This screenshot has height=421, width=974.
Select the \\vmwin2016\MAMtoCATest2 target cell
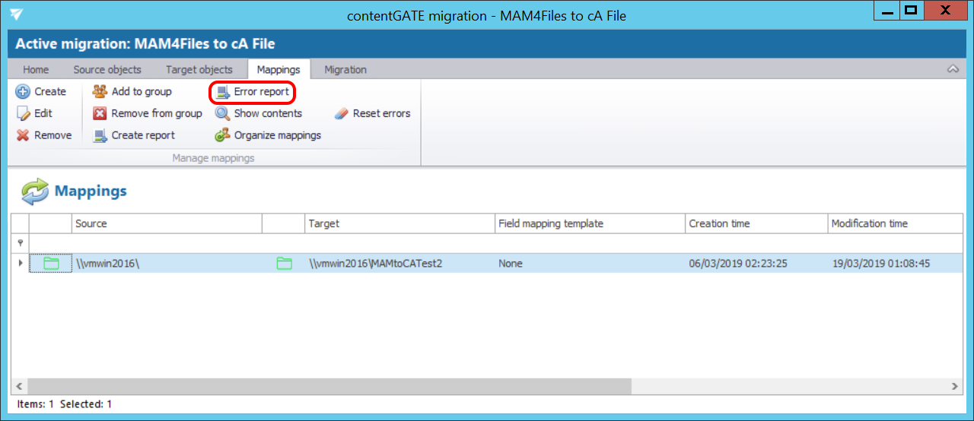coord(399,264)
